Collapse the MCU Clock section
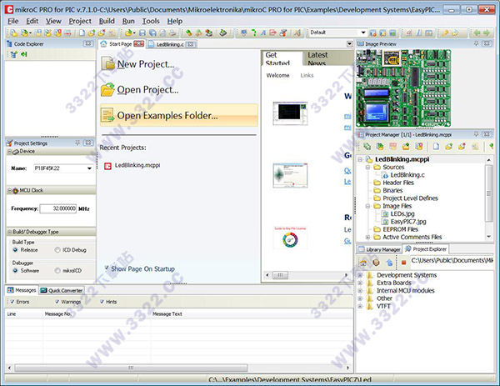The width and height of the screenshot is (500, 386). click(9, 190)
